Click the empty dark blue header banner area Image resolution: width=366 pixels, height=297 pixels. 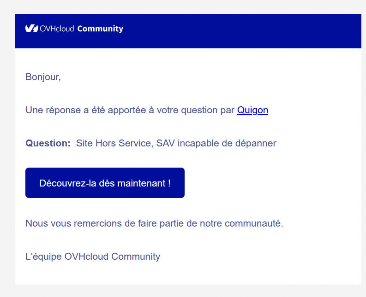click(240, 31)
